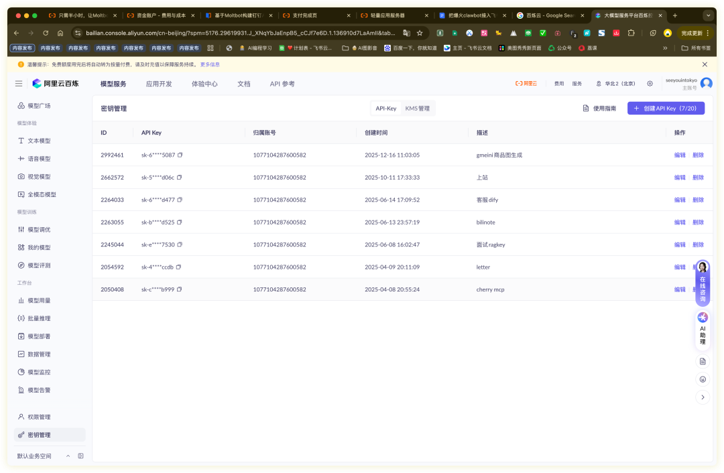Select the API-Key segment
This screenshot has height=473, width=724.
point(386,108)
